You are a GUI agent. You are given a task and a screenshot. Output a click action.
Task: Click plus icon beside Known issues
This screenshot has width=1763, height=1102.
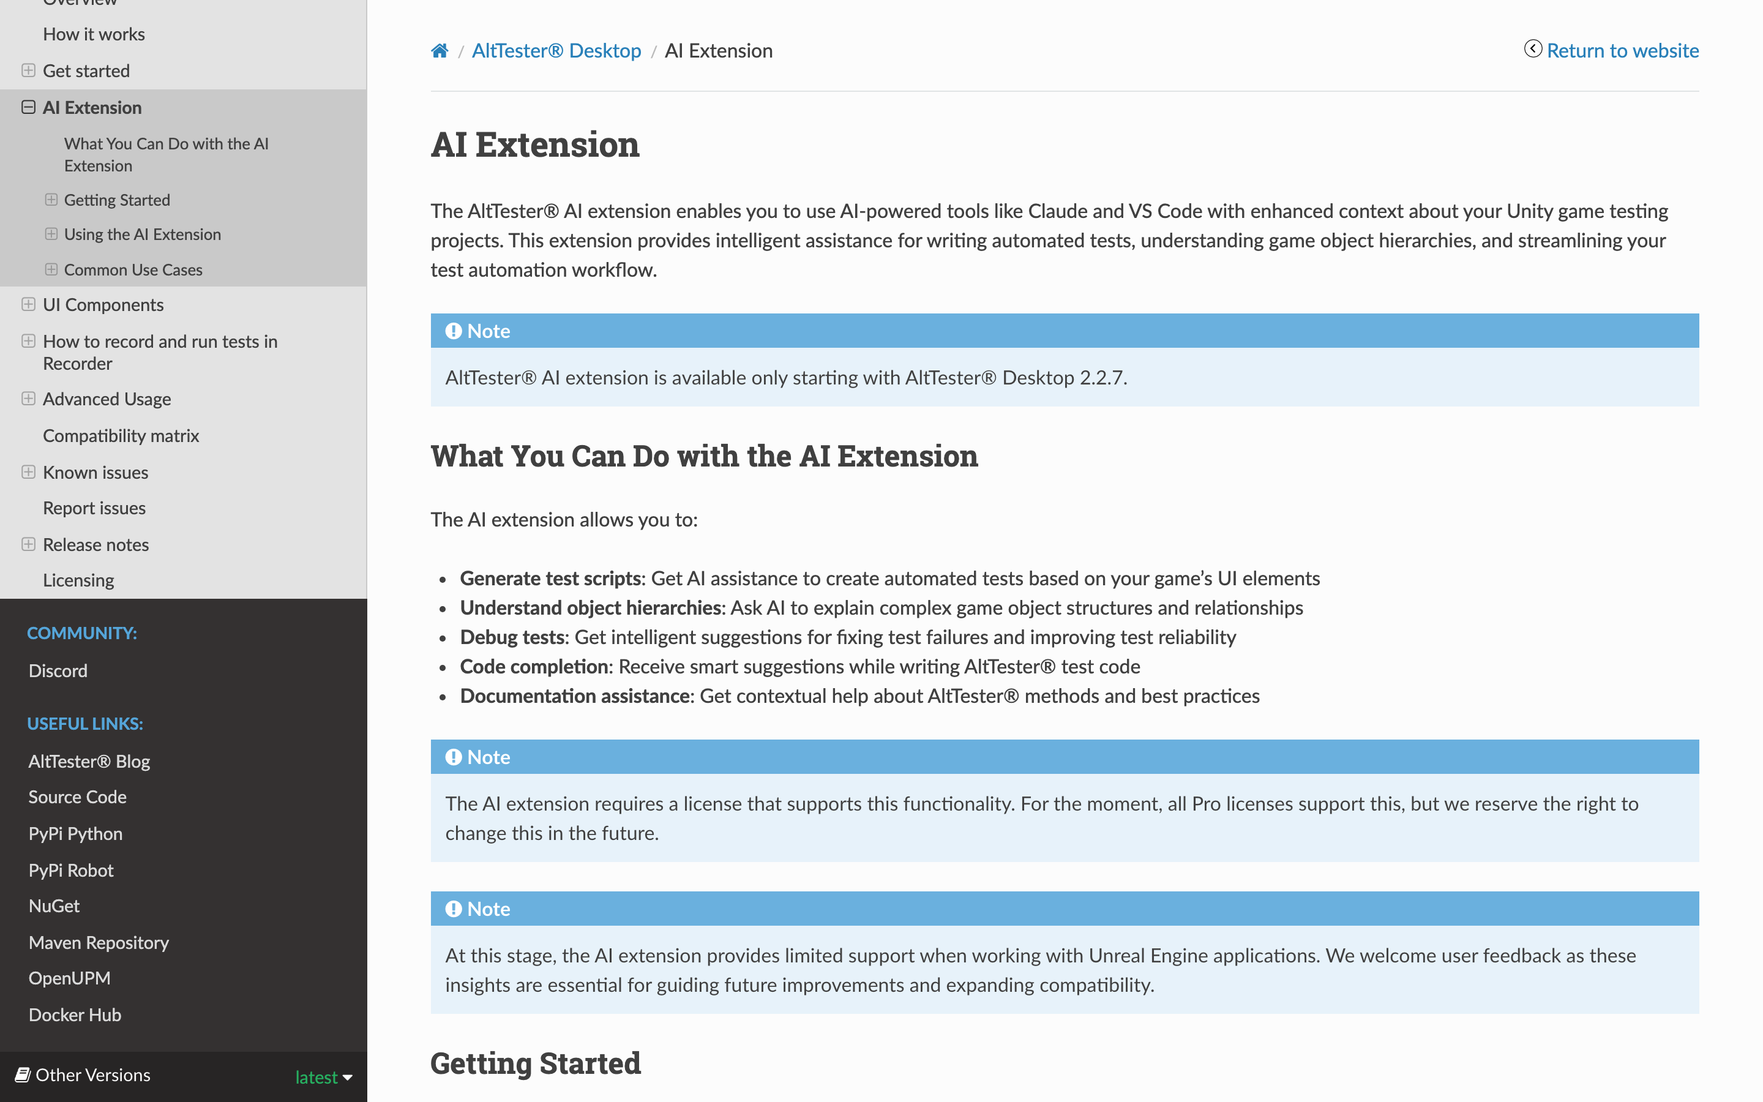tap(28, 472)
